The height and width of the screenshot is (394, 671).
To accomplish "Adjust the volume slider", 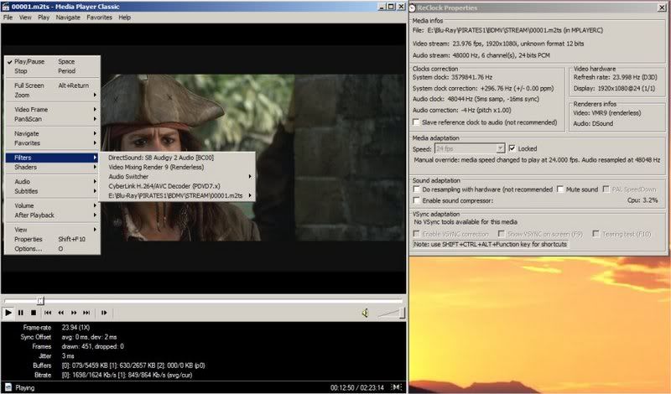I will 391,314.
